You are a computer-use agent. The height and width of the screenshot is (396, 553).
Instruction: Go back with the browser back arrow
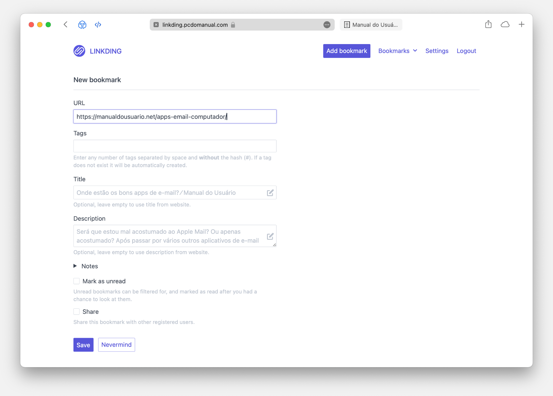click(66, 24)
